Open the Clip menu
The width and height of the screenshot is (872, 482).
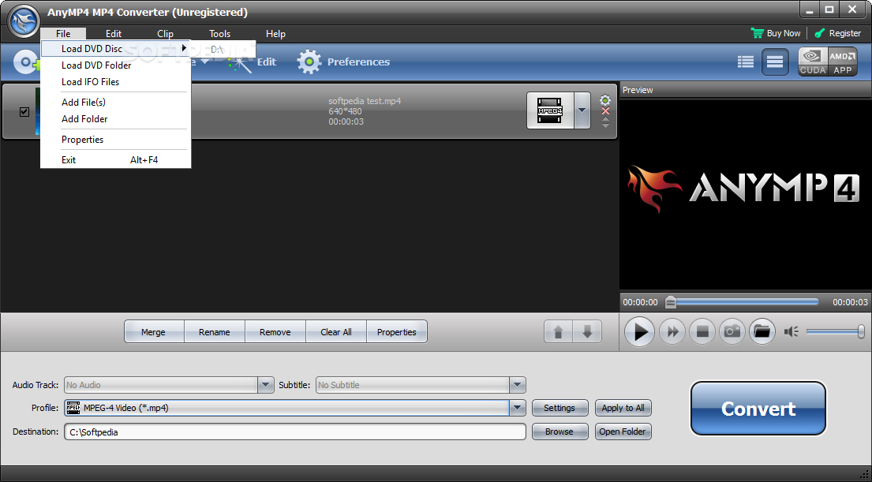pos(165,33)
